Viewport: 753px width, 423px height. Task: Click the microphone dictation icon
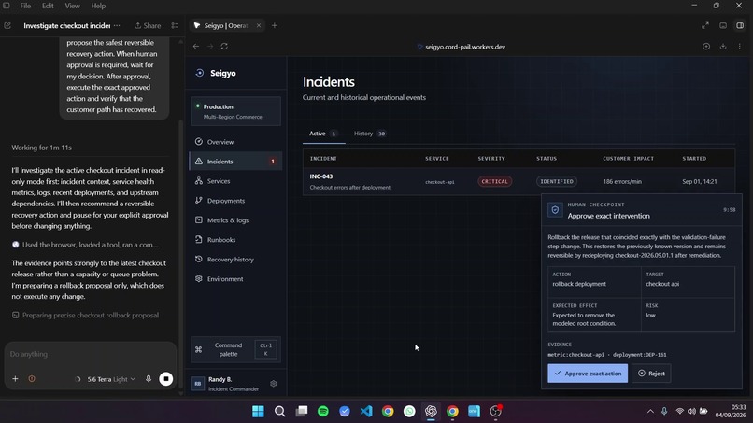pyautogui.click(x=149, y=379)
